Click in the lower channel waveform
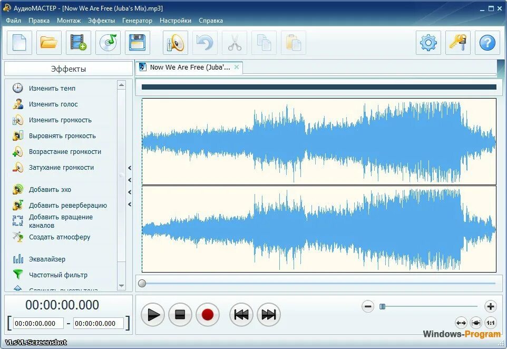Image resolution: width=507 pixels, height=349 pixels. (x=319, y=229)
